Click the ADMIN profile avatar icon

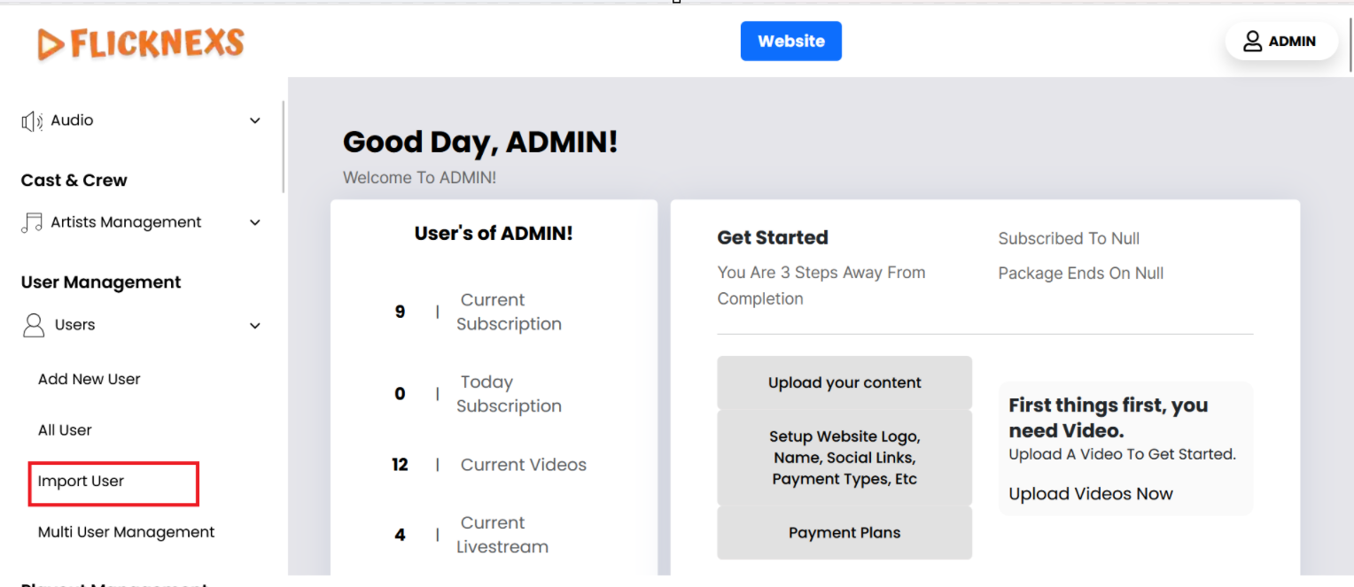click(1252, 42)
